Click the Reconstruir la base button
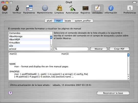This screenshot has width=138, height=103. pos(113,93)
